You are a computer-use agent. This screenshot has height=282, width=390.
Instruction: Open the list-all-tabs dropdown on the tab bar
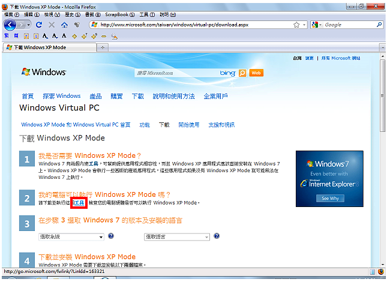[383, 47]
